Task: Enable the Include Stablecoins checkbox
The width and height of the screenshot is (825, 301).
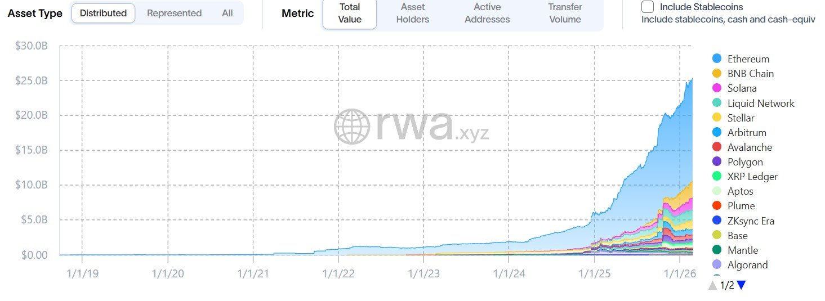Action: point(648,7)
